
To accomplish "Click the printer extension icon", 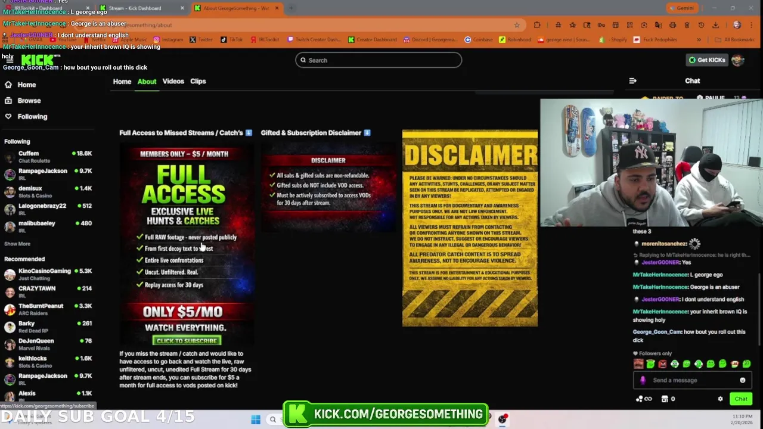I will (672, 25).
